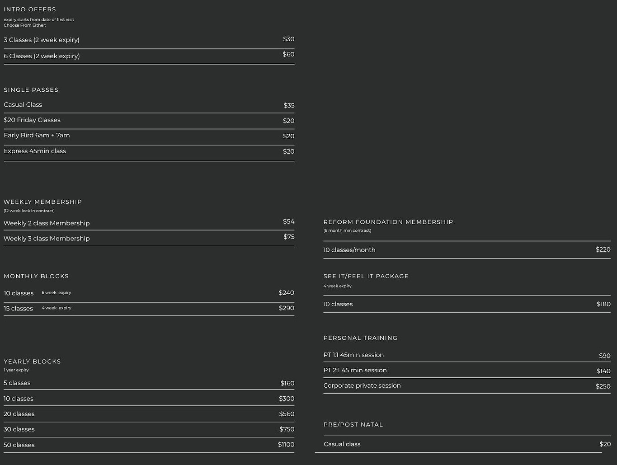Click the 5 classes yearly block
617x465 pixels.
point(149,383)
